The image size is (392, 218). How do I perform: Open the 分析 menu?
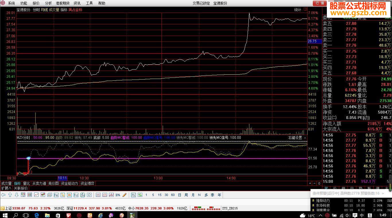click(48, 3)
